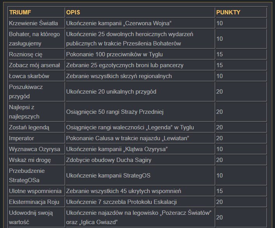Image resolution: width=275 pixels, height=228 pixels.
Task: Click the 'Przebudzenie StrategOSa' triumph cell
Action: pyautogui.click(x=27, y=176)
